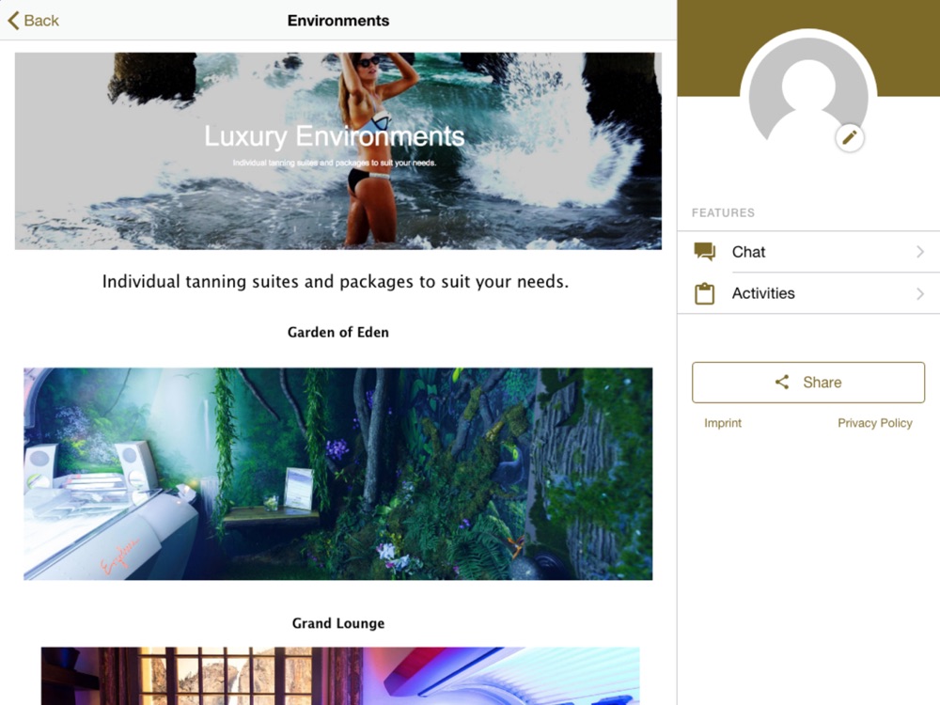Click the share symbol icon

tap(782, 382)
